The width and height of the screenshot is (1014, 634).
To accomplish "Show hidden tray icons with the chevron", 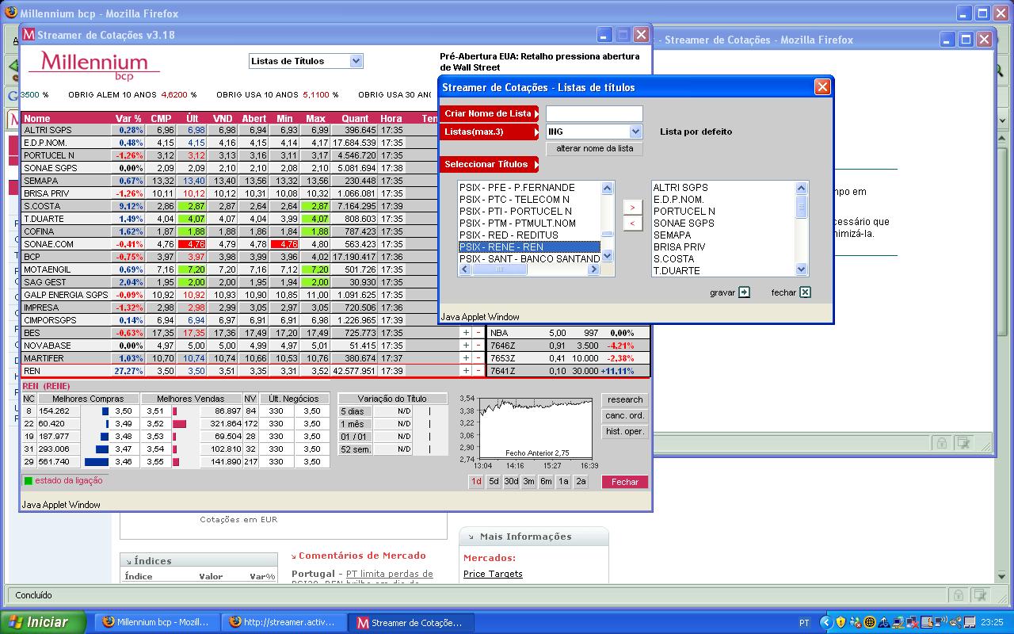I will [x=826, y=622].
